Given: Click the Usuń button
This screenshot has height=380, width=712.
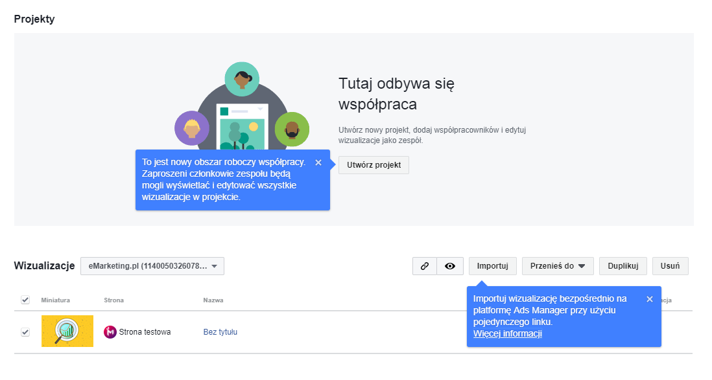Looking at the screenshot, I should (x=670, y=266).
